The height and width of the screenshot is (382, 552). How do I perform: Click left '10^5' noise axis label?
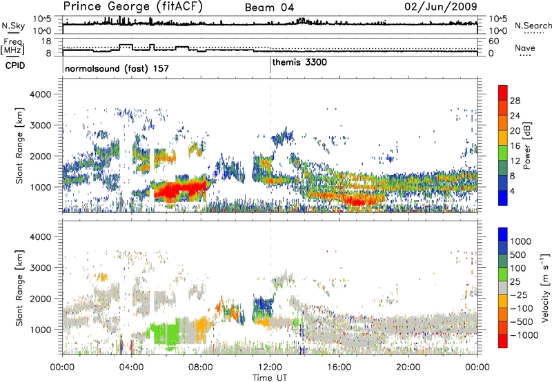42,19
